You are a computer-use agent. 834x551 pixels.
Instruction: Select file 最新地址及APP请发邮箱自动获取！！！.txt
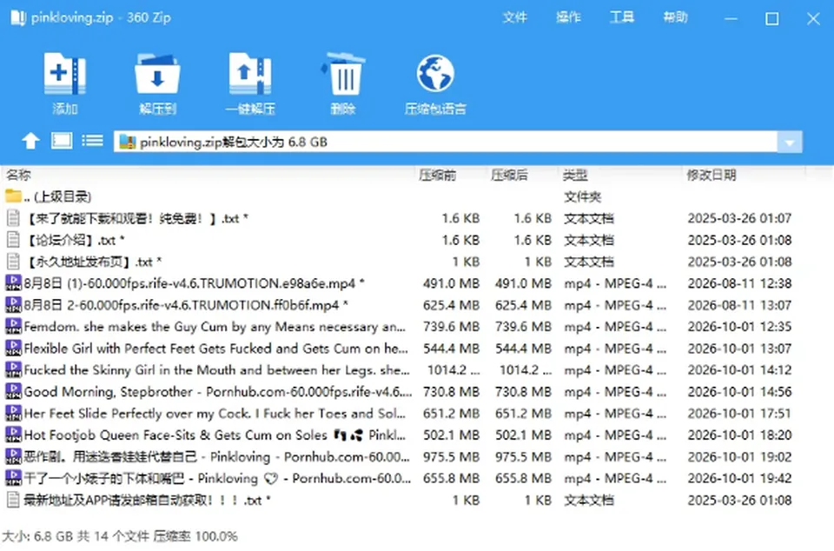point(417,500)
